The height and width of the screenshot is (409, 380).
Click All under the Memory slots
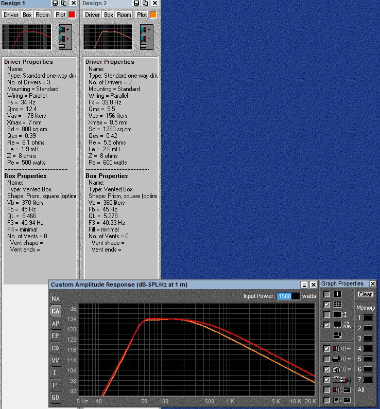point(360,389)
